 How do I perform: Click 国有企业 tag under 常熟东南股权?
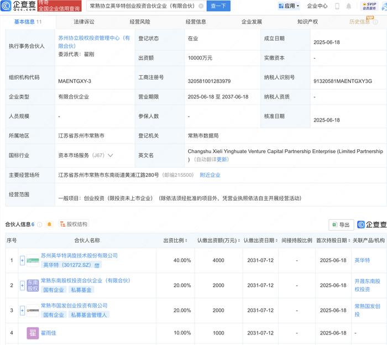tap(54, 290)
